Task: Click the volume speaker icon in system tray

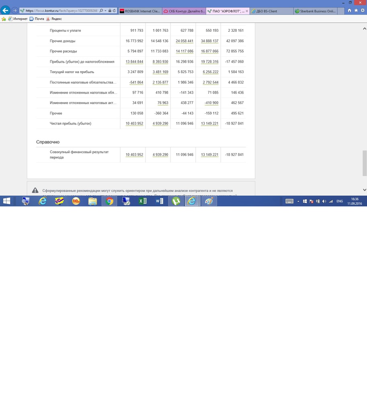Action: click(324, 201)
